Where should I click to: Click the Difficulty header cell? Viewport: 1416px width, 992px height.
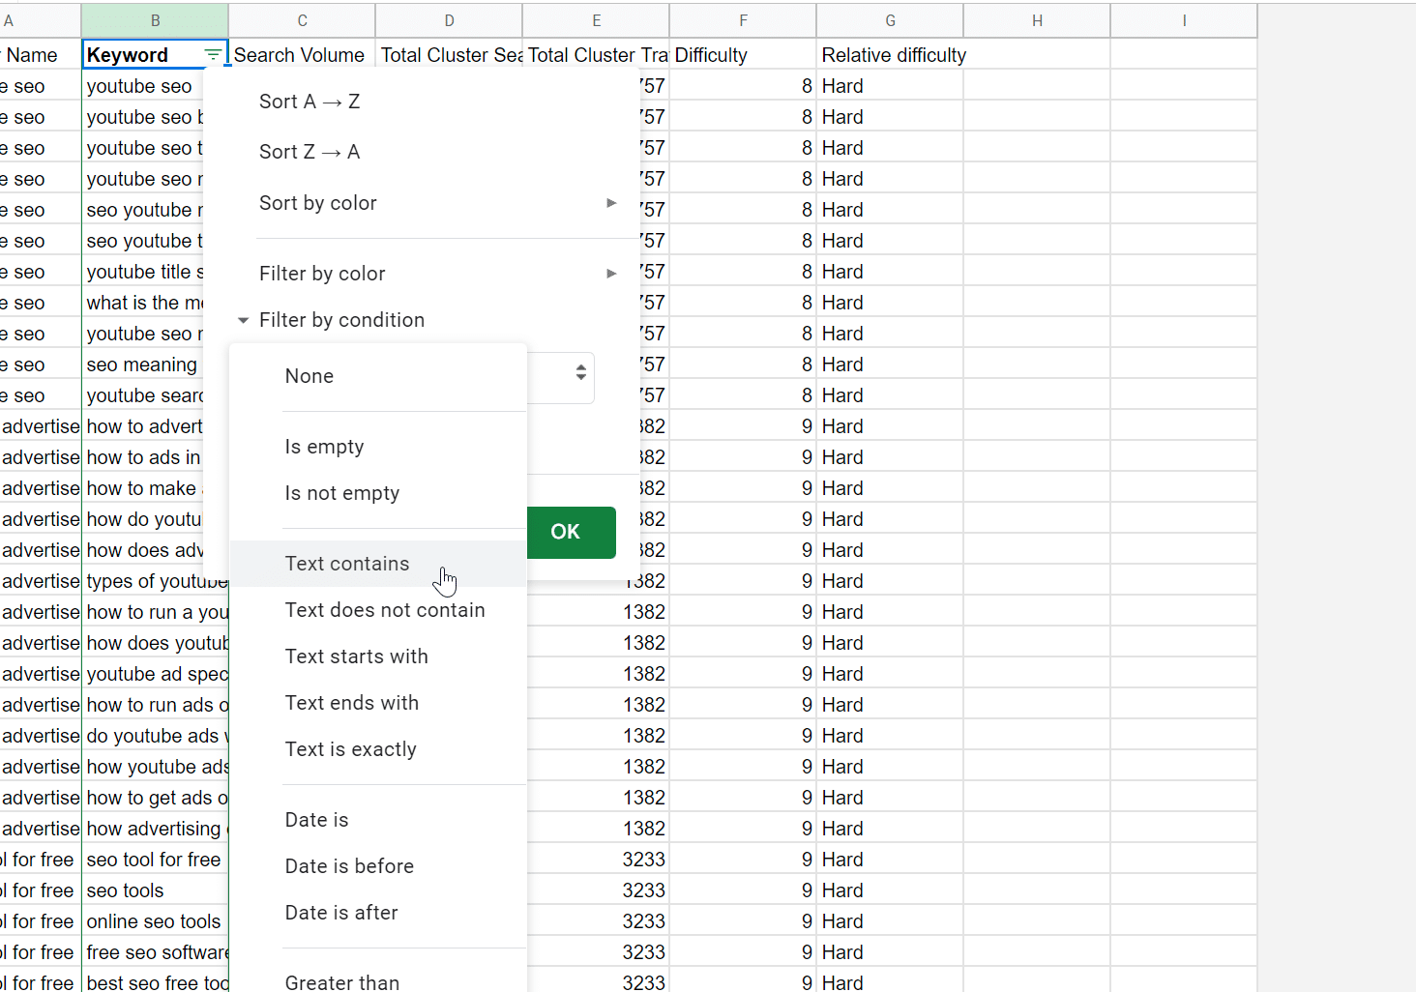(743, 55)
